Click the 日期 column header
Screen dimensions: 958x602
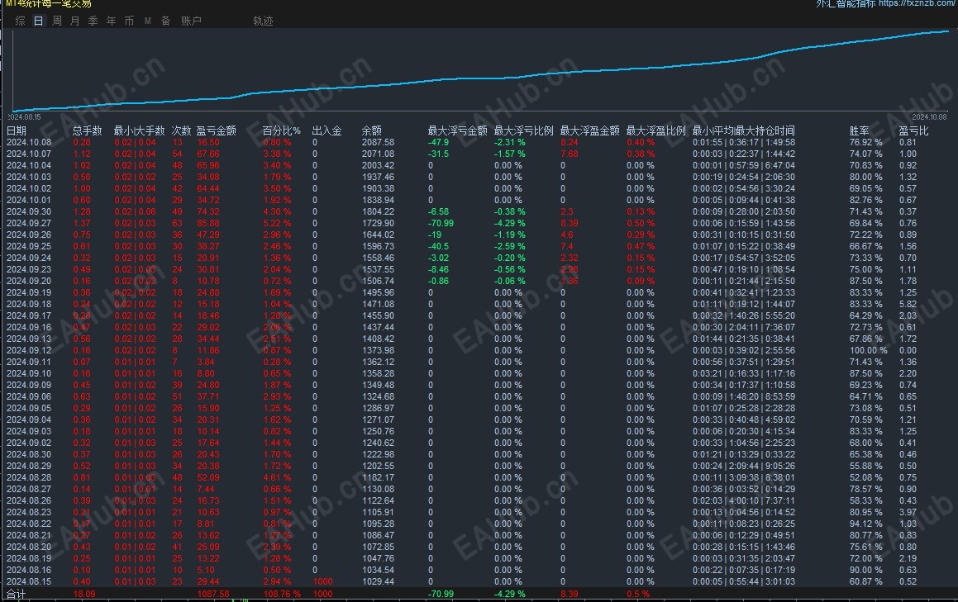coord(17,130)
